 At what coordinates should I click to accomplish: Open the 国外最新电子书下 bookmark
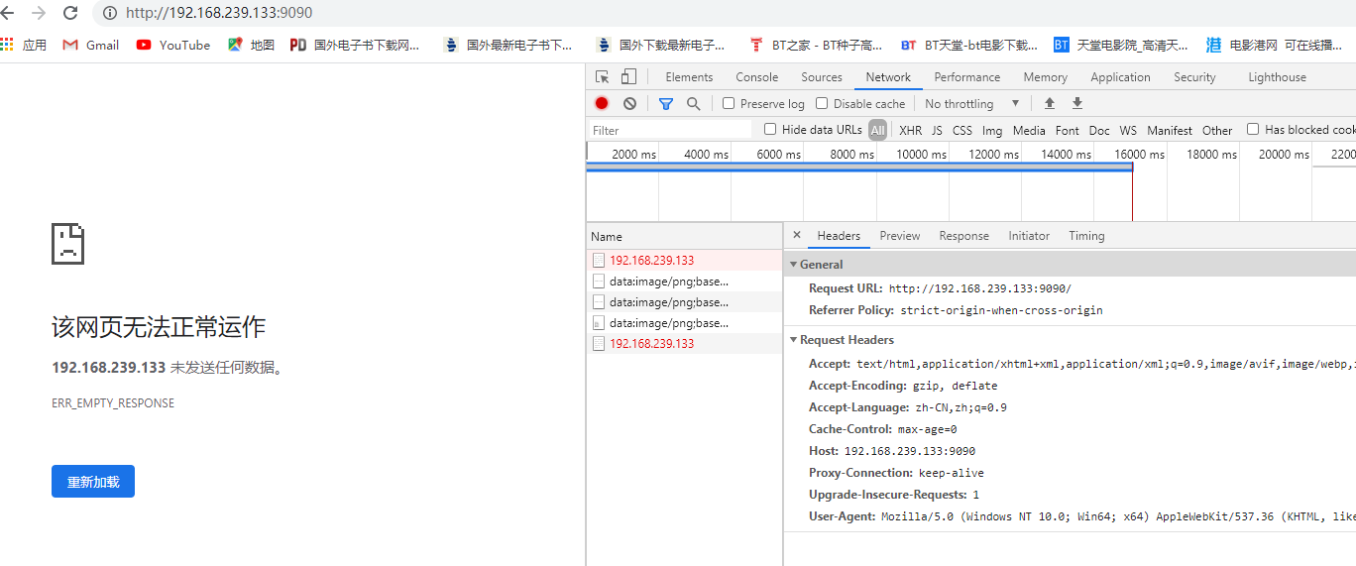click(x=508, y=45)
